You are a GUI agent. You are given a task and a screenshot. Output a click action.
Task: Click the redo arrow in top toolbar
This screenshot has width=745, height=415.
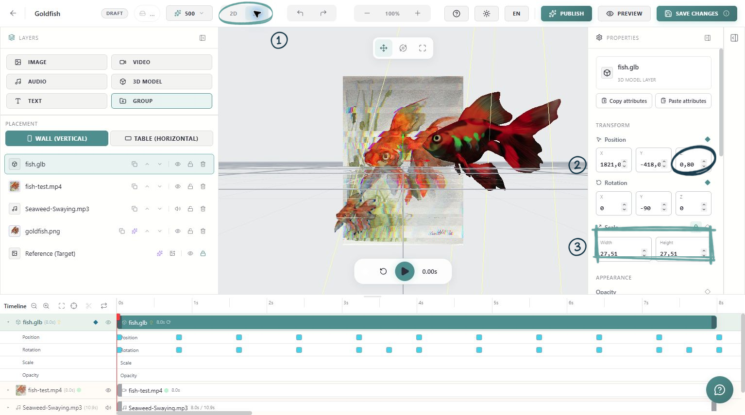[323, 14]
